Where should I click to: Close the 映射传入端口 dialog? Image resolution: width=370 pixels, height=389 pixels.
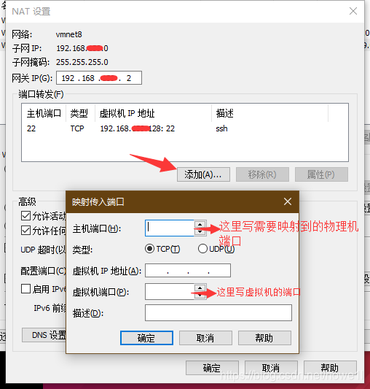point(288,201)
